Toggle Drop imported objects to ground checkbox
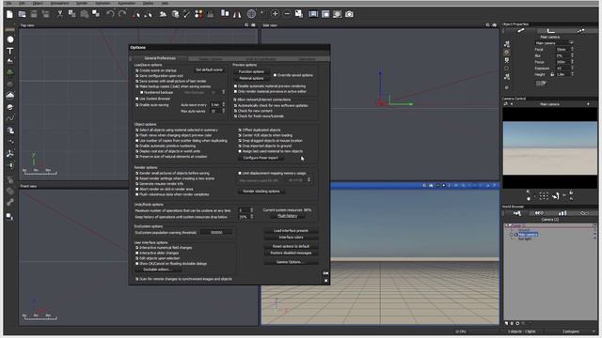This screenshot has height=338, width=602. point(240,146)
